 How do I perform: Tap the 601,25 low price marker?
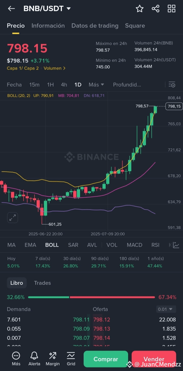point(55,224)
